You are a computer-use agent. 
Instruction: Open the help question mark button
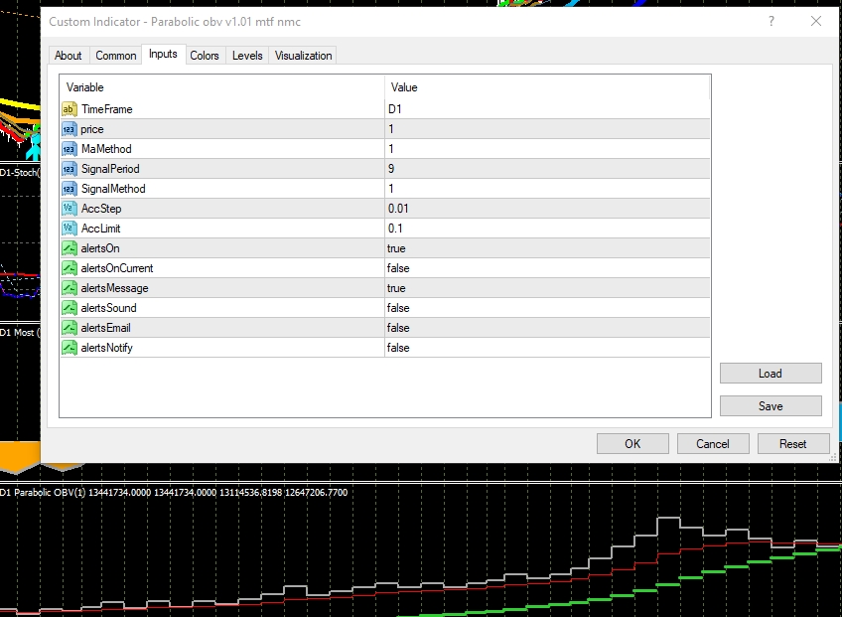pyautogui.click(x=772, y=21)
